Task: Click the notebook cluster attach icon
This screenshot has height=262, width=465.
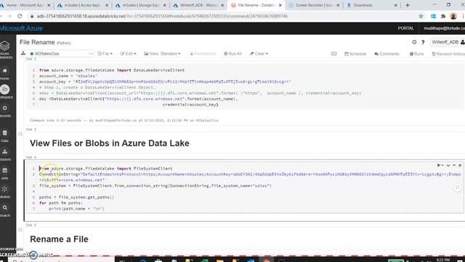Action: [x=23, y=53]
